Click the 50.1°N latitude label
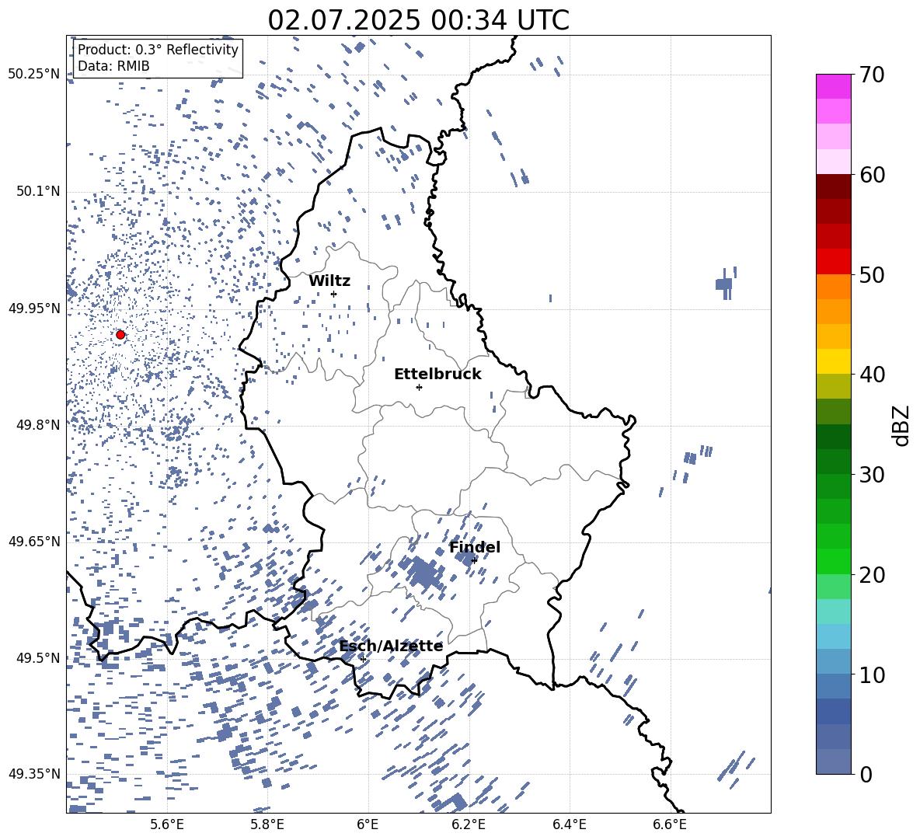Viewport: 920px width, 840px height. 38,191
